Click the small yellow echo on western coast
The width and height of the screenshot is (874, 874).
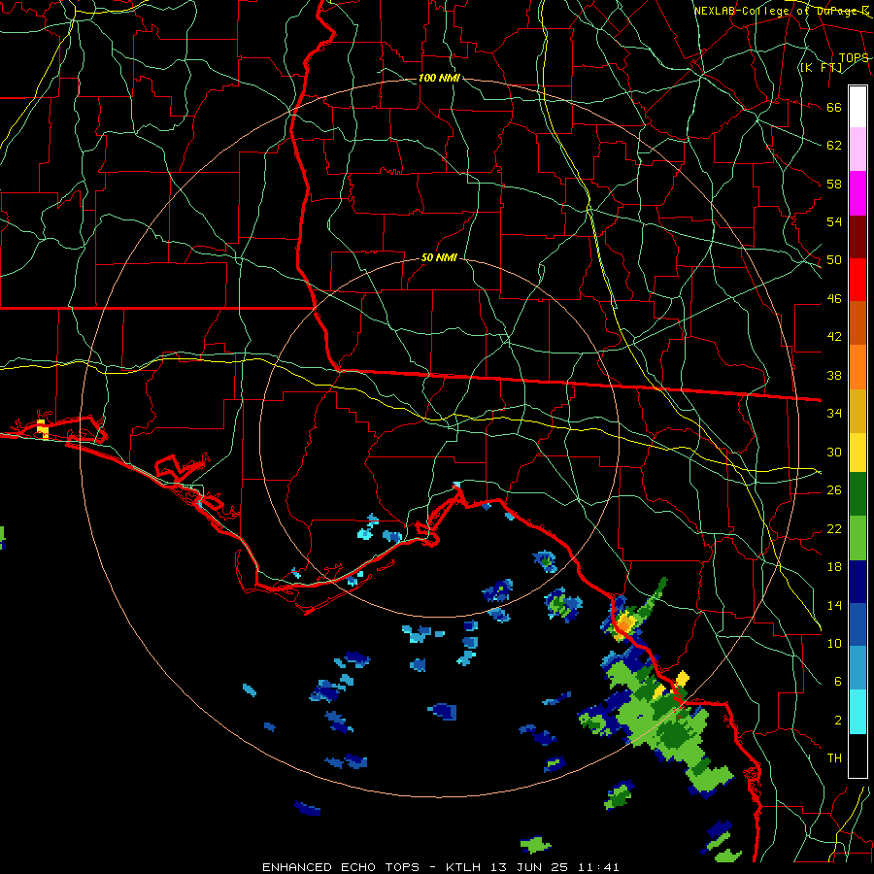tap(43, 429)
